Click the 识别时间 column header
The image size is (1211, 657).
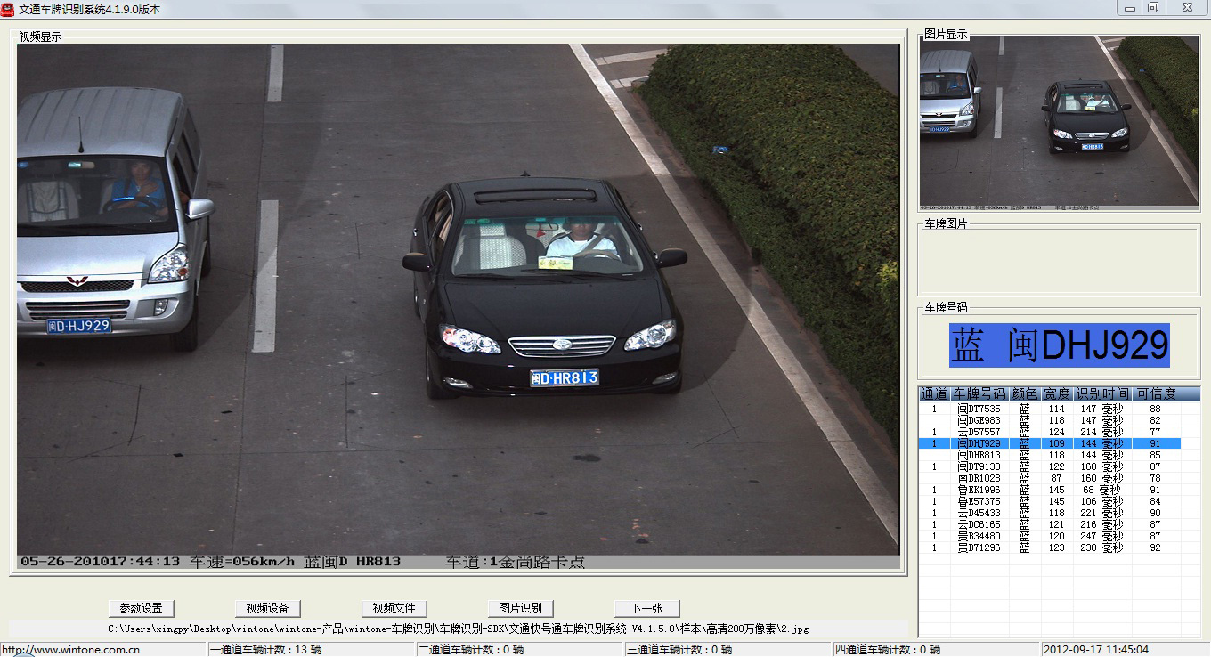click(x=1101, y=393)
